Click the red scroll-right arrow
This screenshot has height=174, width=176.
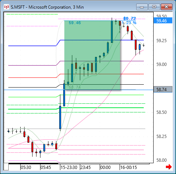[169, 167]
